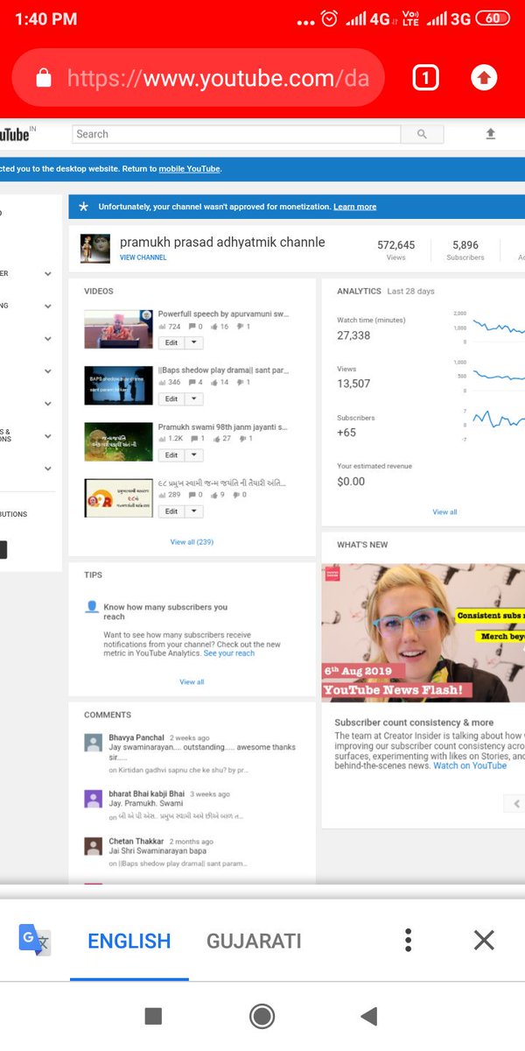Click the YouTube logo
The width and height of the screenshot is (525, 1051).
pyautogui.click(x=16, y=135)
